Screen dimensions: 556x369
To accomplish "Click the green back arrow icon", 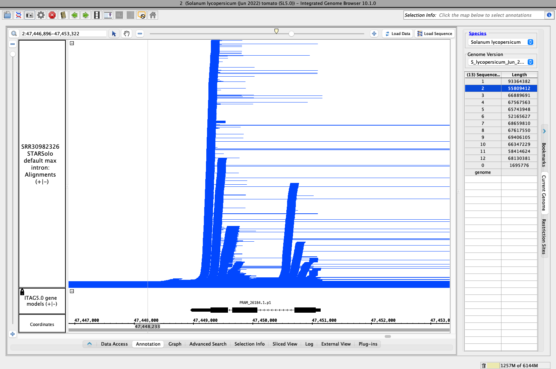I will [74, 15].
